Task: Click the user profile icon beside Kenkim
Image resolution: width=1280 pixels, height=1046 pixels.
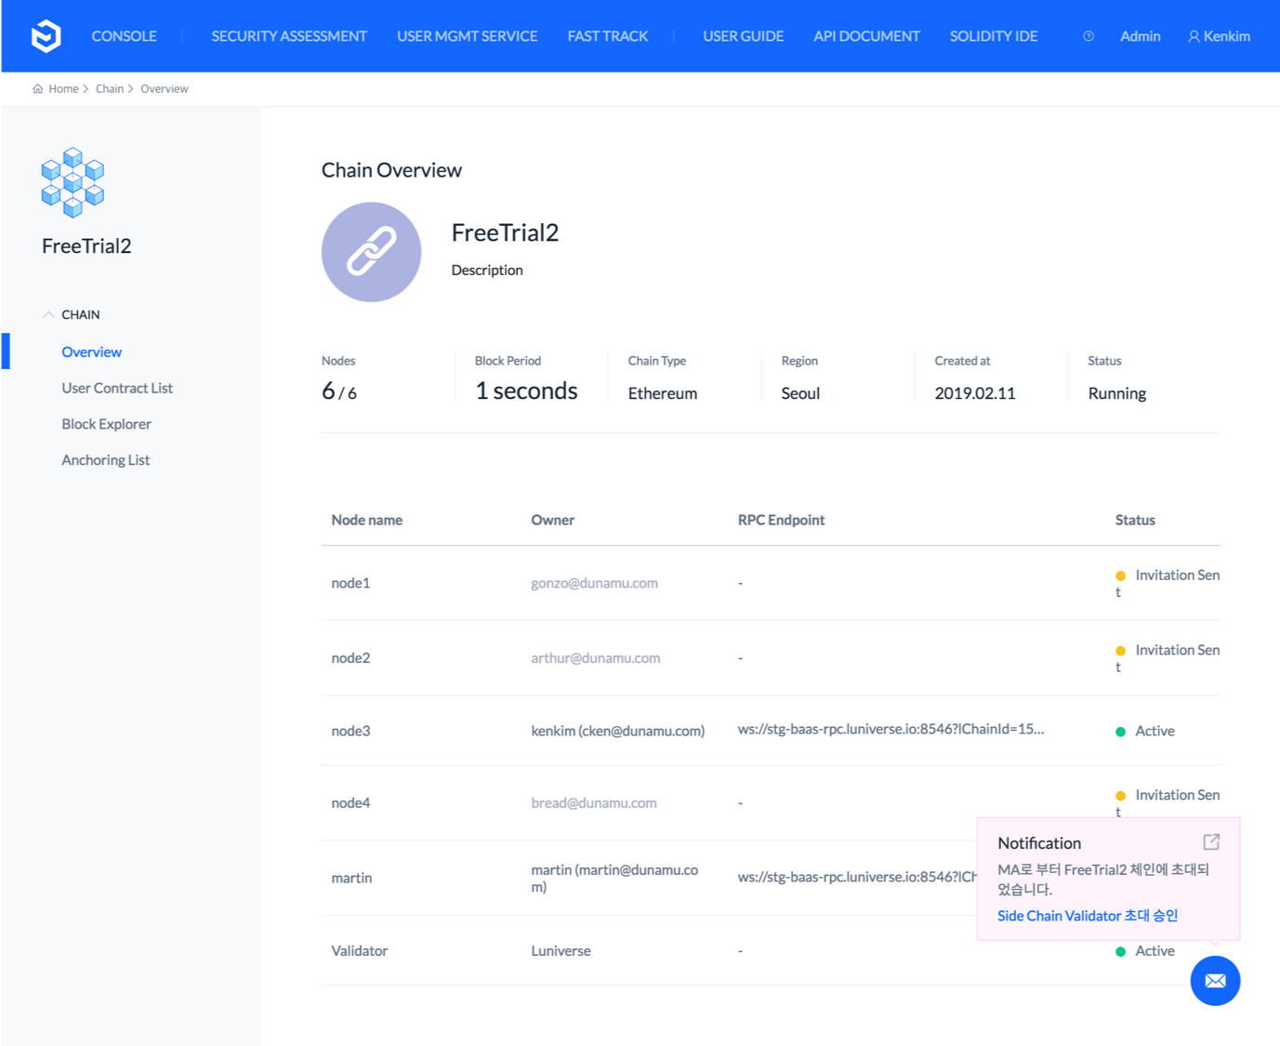Action: 1194,36
